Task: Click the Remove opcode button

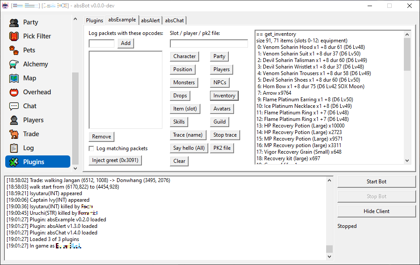Action: pos(102,137)
